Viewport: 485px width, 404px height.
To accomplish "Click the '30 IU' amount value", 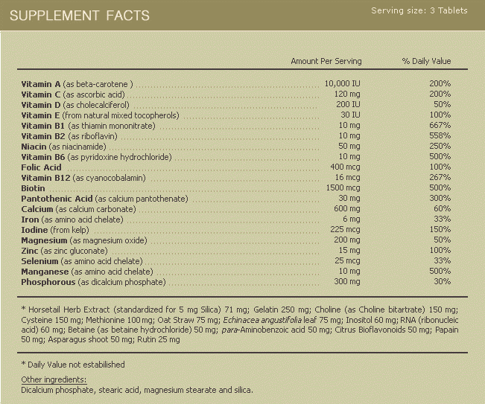I will (x=350, y=115).
